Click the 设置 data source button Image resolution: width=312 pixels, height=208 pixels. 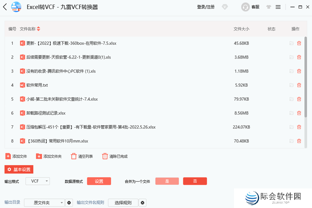pyautogui.click(x=99, y=181)
